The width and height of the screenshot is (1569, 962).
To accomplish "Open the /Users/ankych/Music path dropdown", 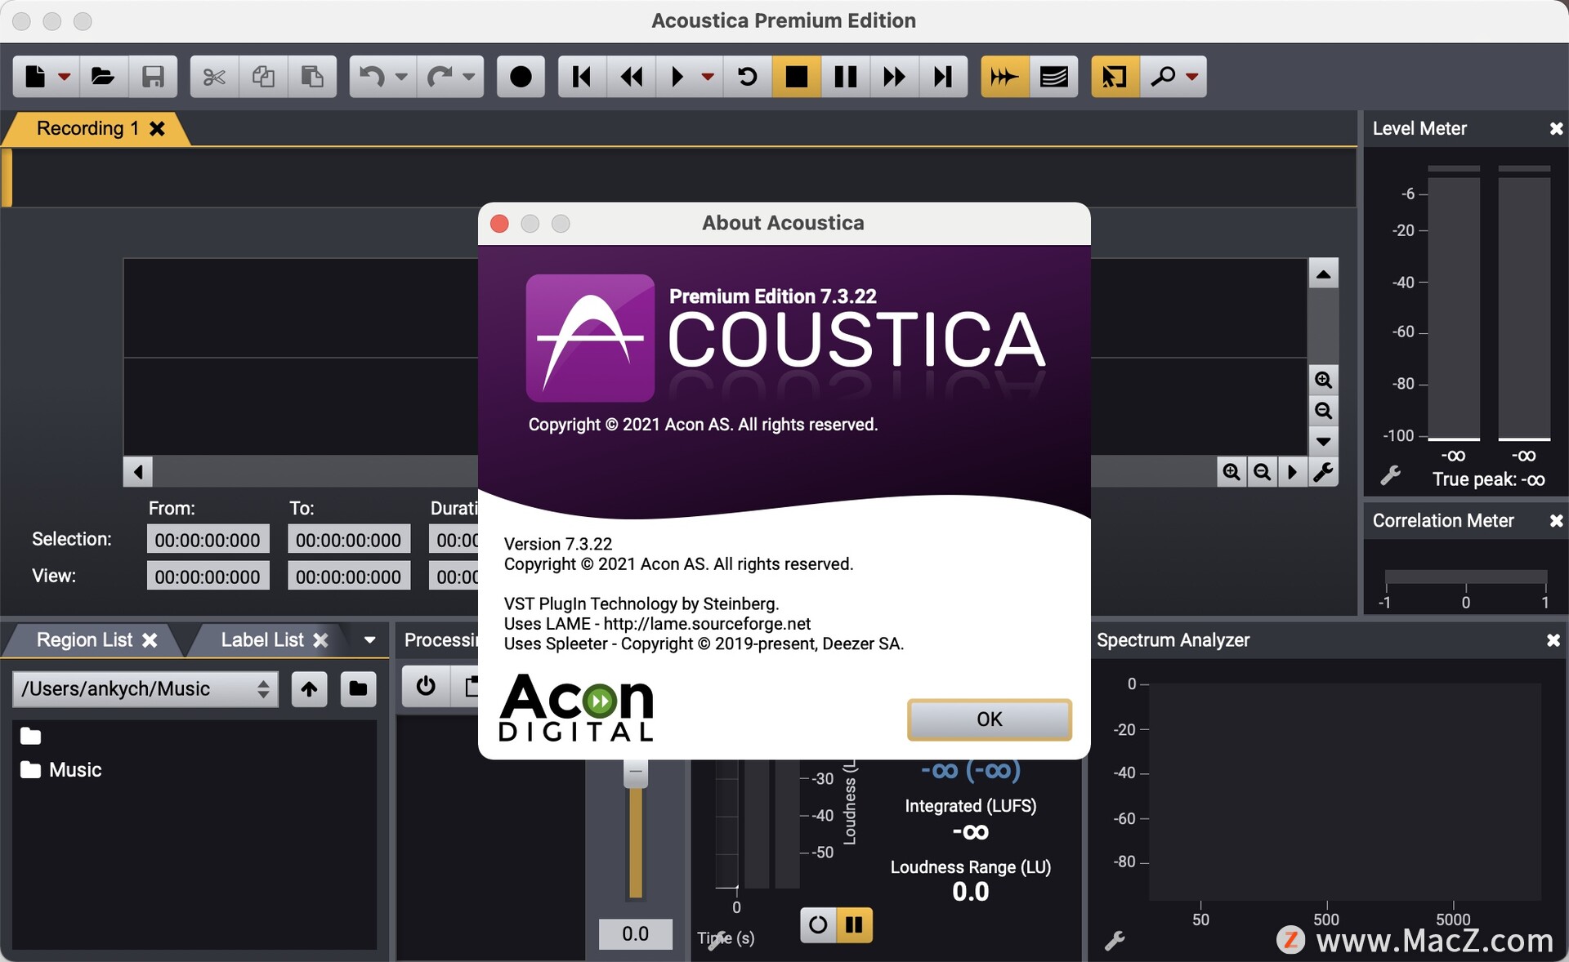I will pos(145,688).
